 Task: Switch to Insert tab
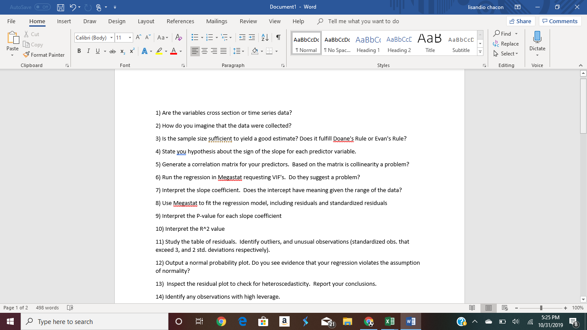pyautogui.click(x=64, y=21)
